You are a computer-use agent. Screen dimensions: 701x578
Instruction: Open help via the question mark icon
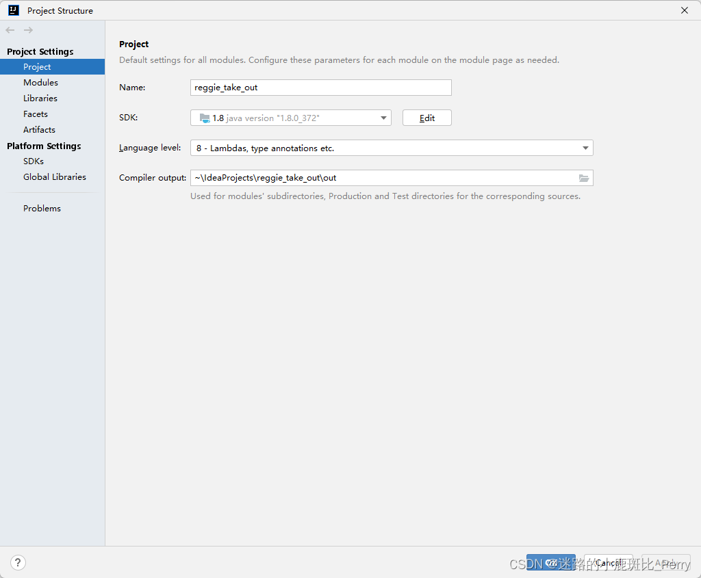17,562
